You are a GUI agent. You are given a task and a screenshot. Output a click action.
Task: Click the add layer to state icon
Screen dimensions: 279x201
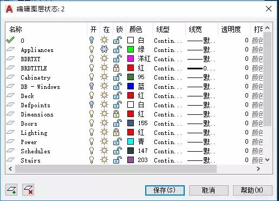[x=11, y=190]
